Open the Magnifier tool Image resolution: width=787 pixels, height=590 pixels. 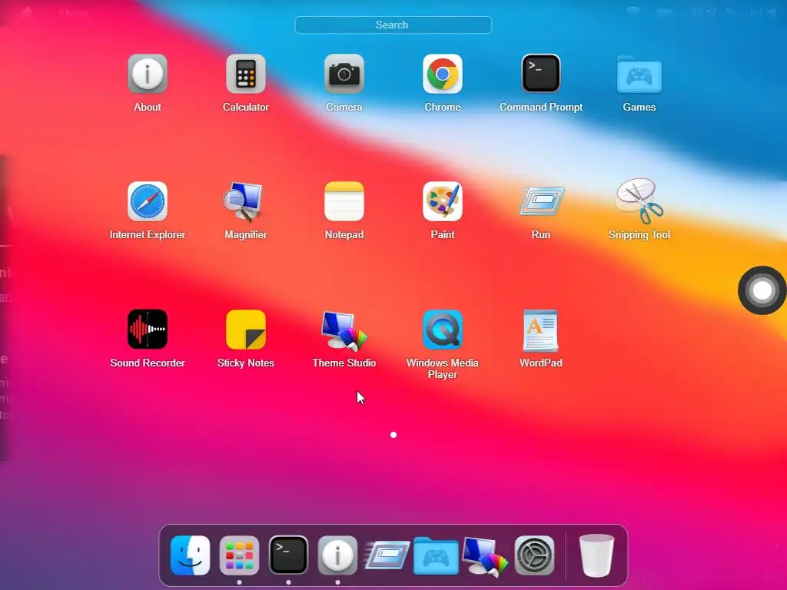244,202
